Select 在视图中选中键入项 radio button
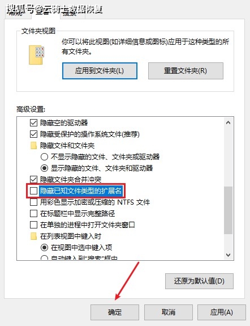This screenshot has height=326, width=250. tap(44, 247)
